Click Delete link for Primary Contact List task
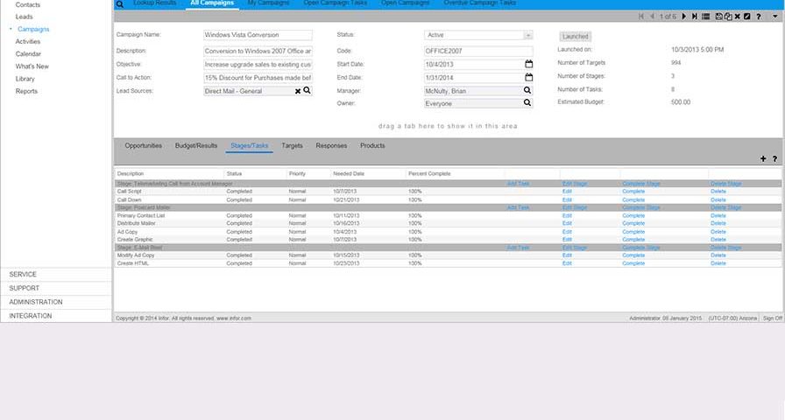The height and width of the screenshot is (420, 785). pyautogui.click(x=718, y=216)
